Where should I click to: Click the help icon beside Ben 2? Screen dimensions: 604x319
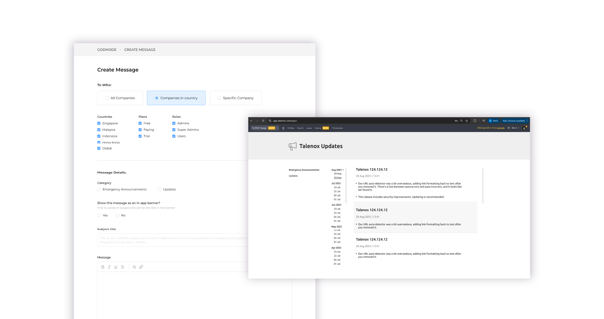pyautogui.click(x=510, y=128)
